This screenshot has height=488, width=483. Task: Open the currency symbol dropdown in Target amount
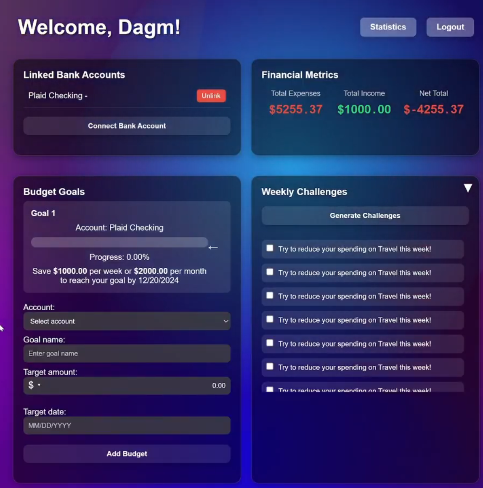coord(34,385)
